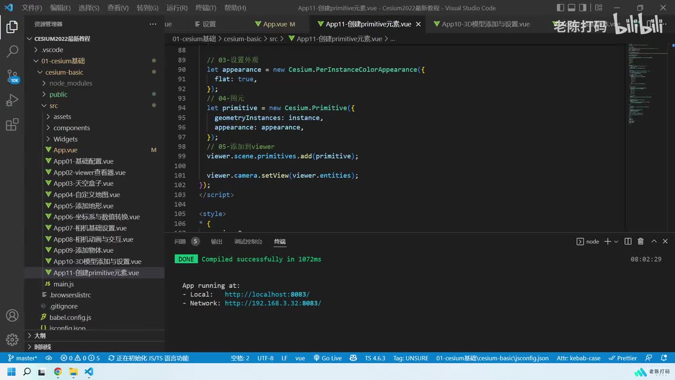Open the Source Control view
The height and width of the screenshot is (380, 675).
point(12,75)
